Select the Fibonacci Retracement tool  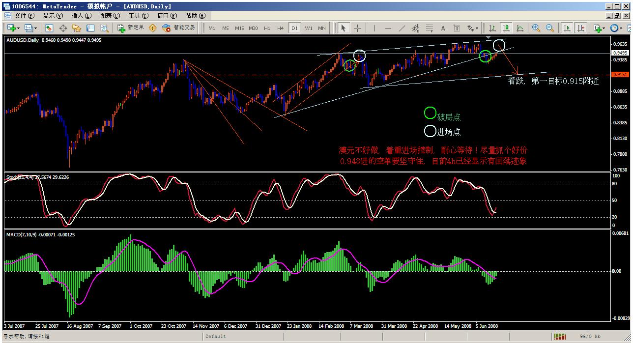[429, 28]
